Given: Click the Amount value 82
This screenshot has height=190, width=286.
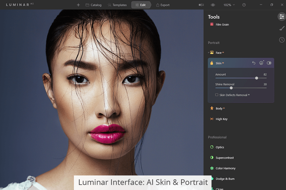Looking at the screenshot, I should [x=265, y=74].
